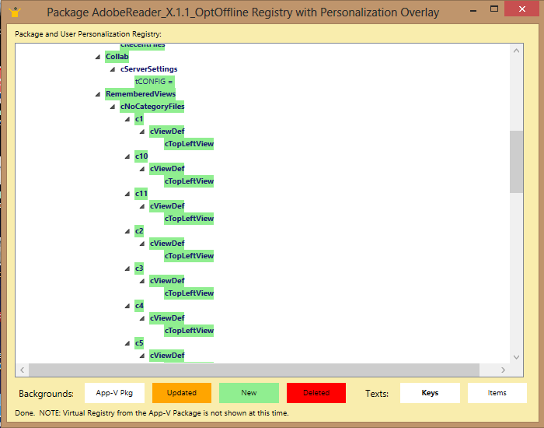Viewport: 544px width, 428px height.
Task: Collapse the c10 registry key arrow
Action: click(127, 156)
